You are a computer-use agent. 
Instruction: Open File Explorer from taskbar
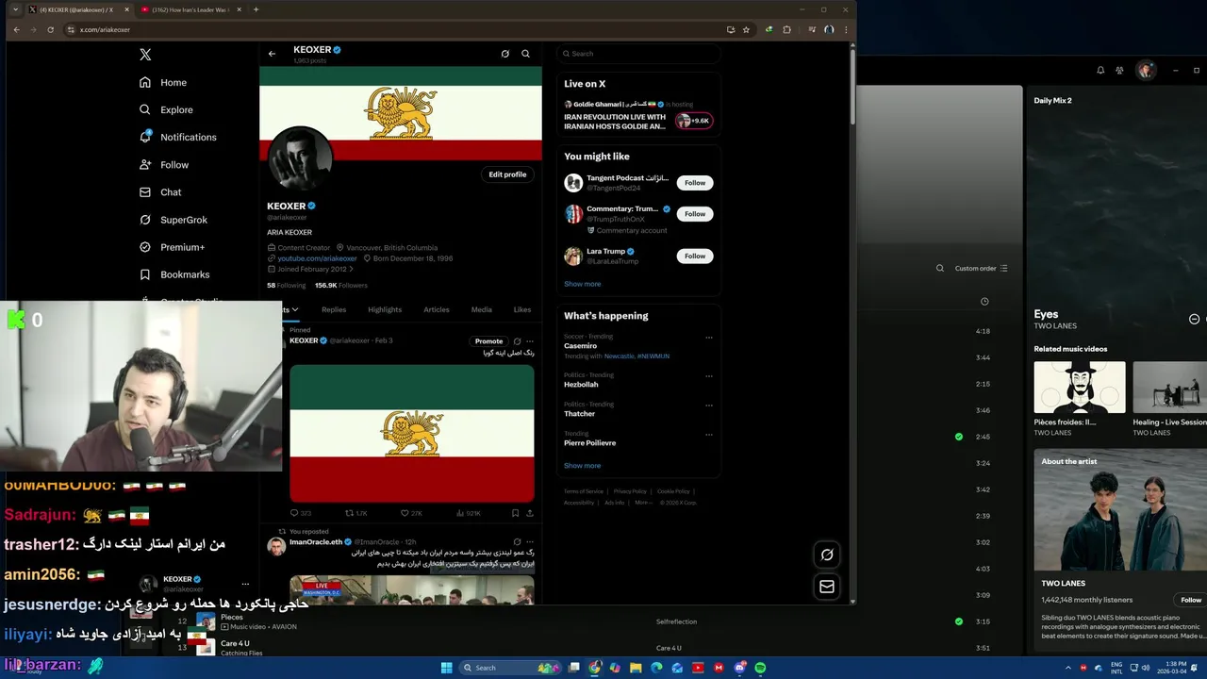point(636,668)
